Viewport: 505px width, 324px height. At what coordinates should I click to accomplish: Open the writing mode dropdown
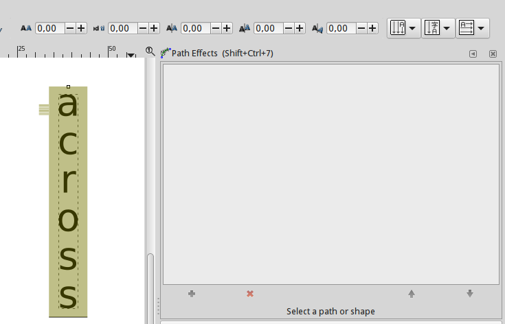(404, 28)
